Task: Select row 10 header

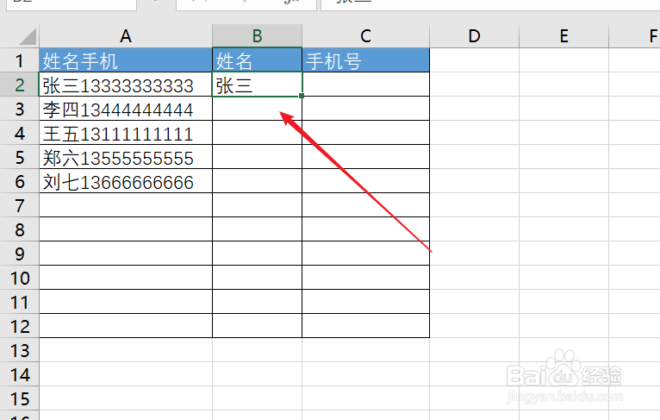Action: click(19, 278)
